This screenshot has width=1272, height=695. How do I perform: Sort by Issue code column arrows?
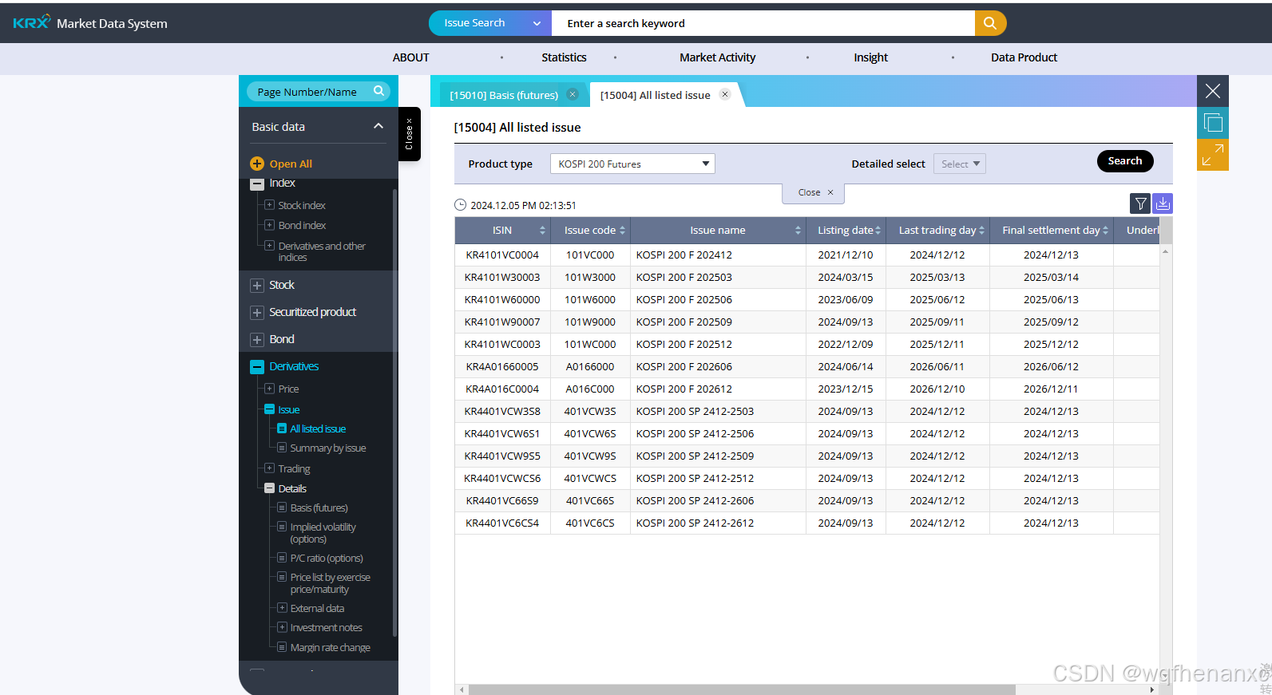click(x=622, y=231)
